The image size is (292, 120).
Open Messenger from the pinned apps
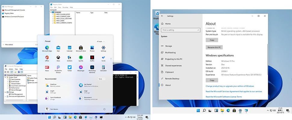[x=81, y=67]
